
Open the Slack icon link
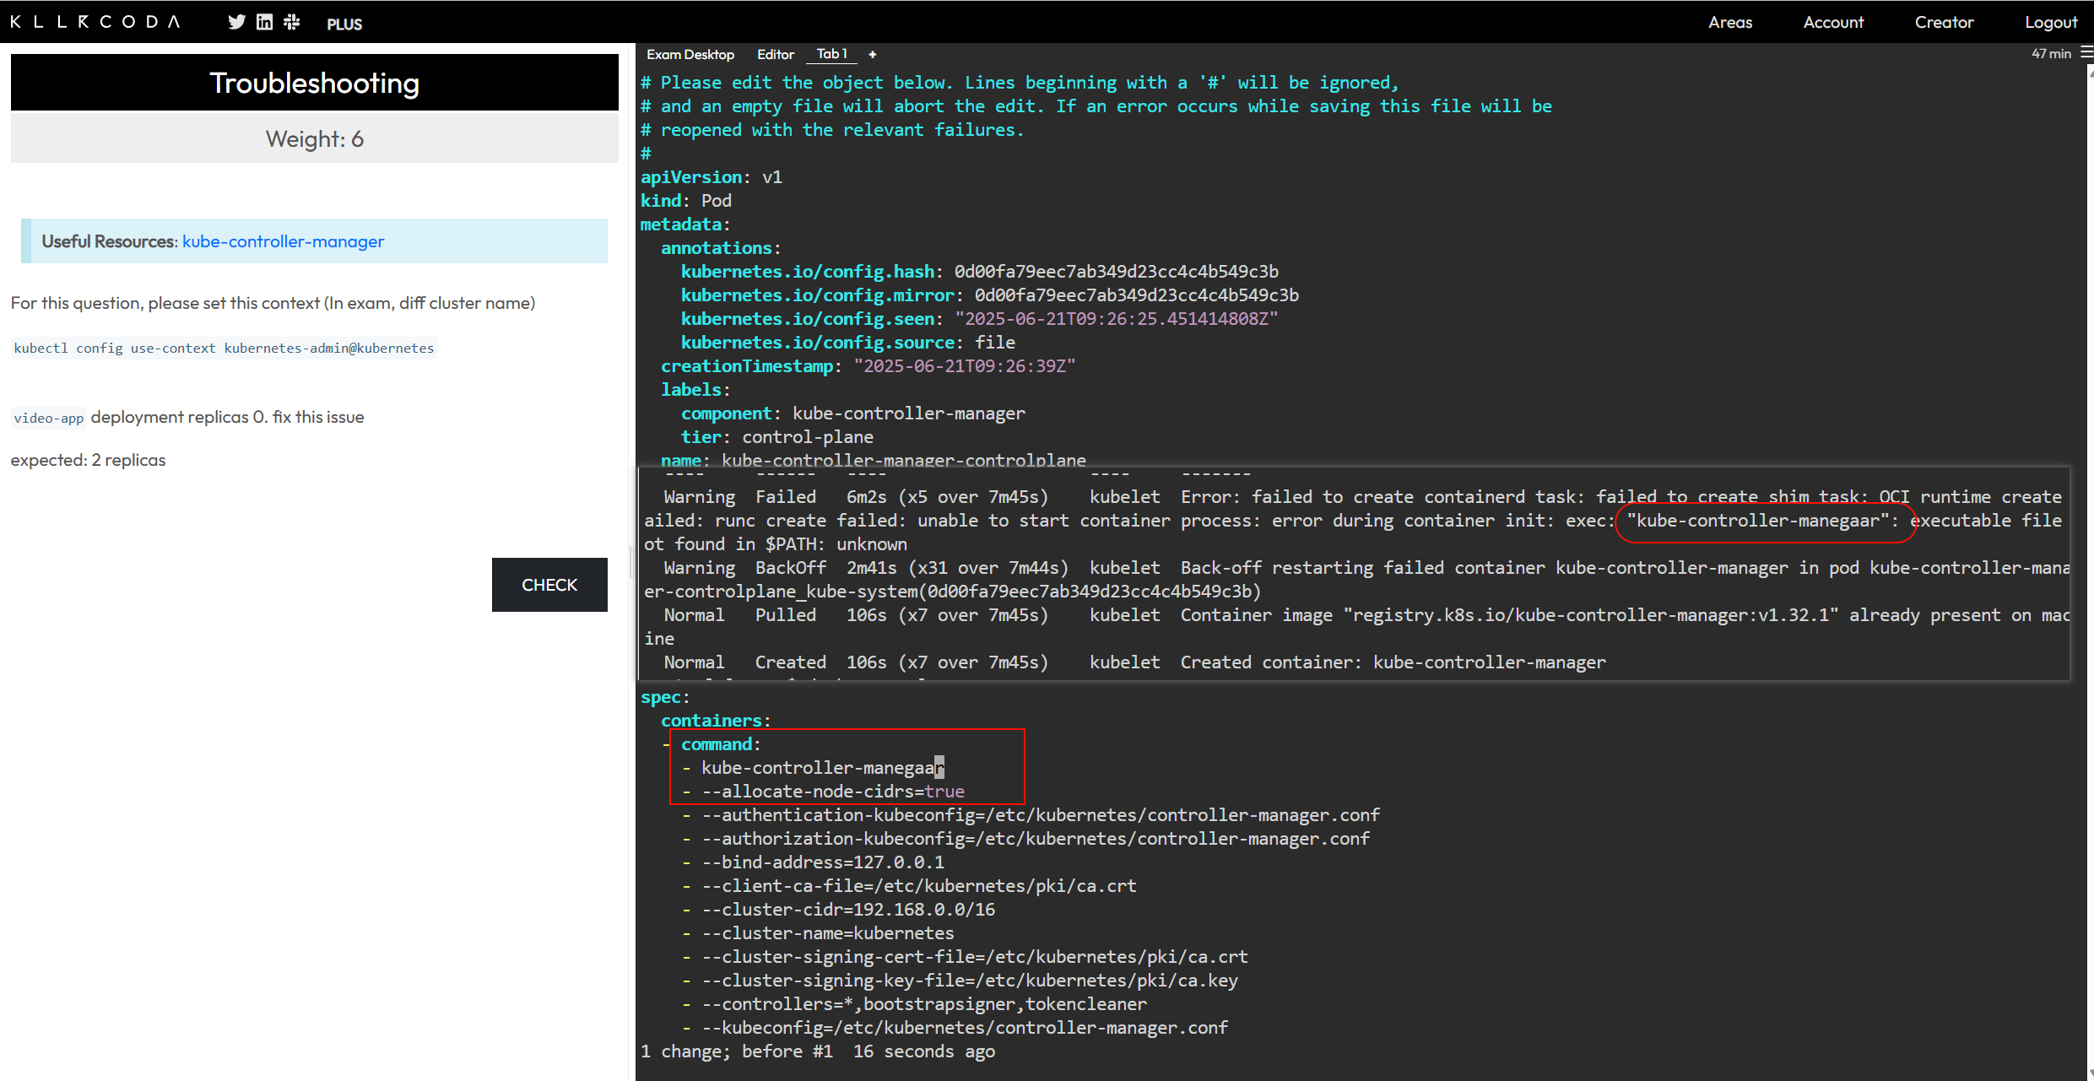(292, 23)
